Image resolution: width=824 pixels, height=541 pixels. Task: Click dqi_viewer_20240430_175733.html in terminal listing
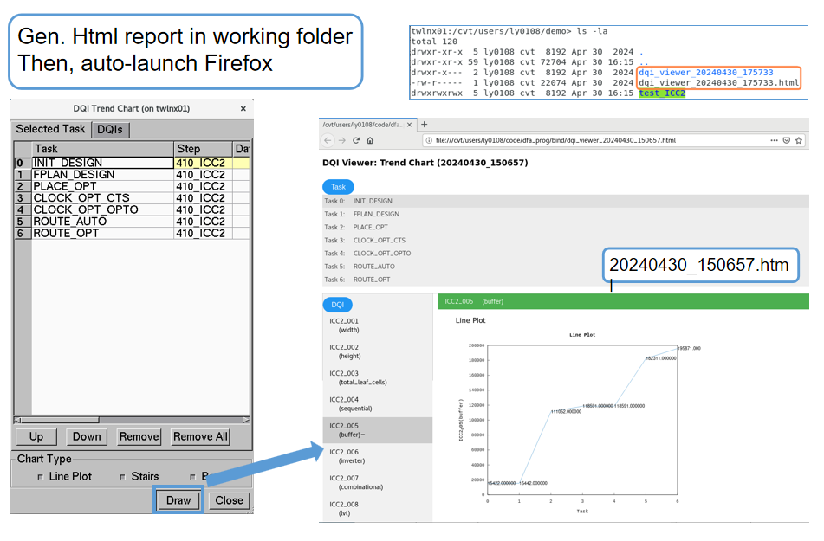pyautogui.click(x=718, y=83)
